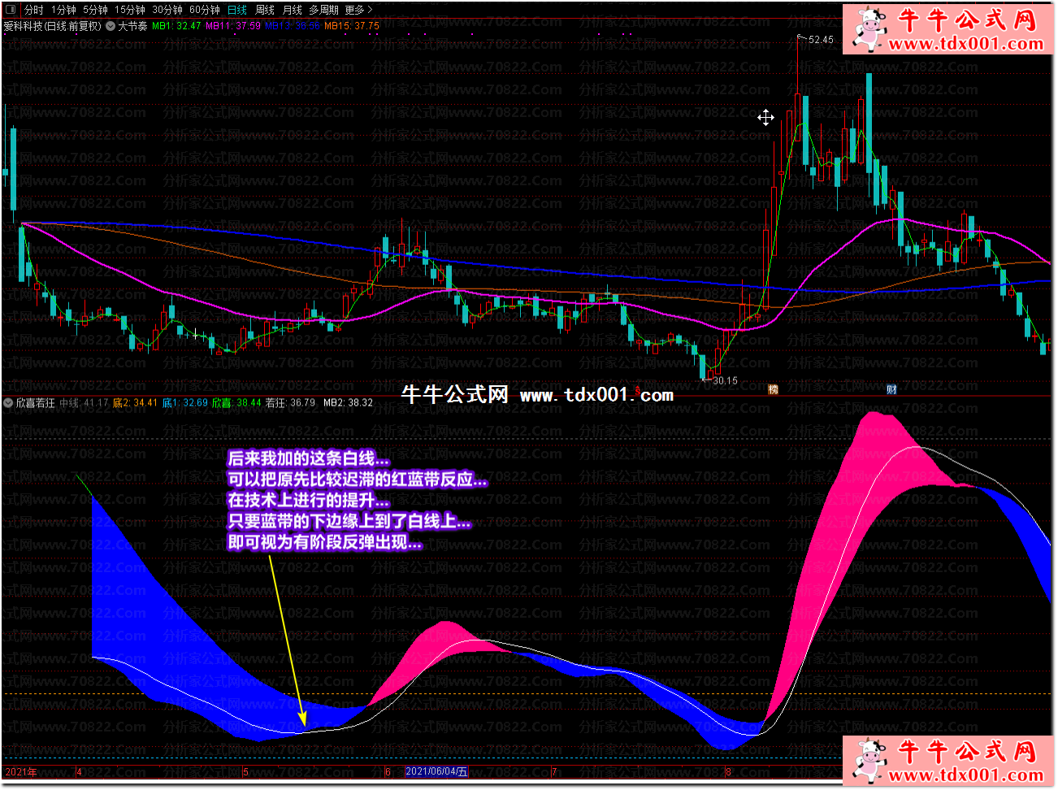Click the 30.15 low price label
Viewport: 1058px width, 790px height.
tap(725, 380)
